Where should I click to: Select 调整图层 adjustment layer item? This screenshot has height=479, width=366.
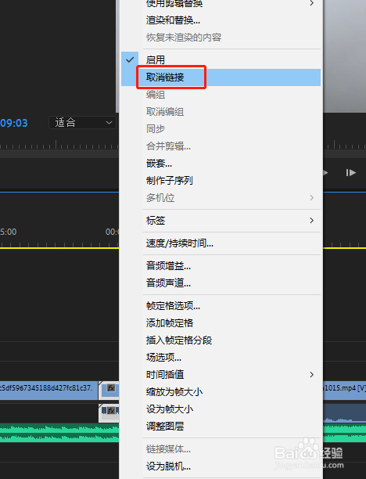point(221,426)
